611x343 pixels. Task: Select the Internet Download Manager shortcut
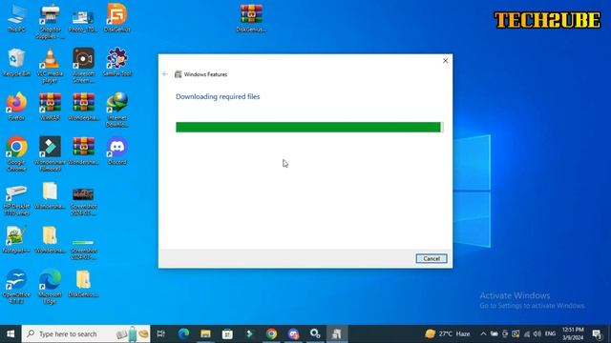[116, 110]
